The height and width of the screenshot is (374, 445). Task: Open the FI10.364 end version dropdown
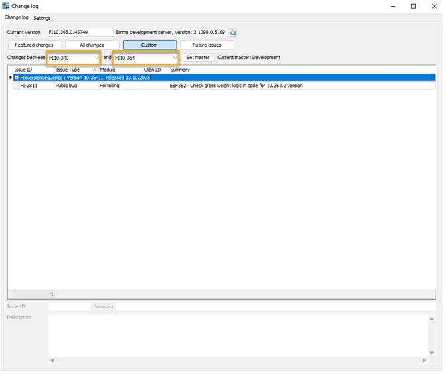click(x=175, y=58)
